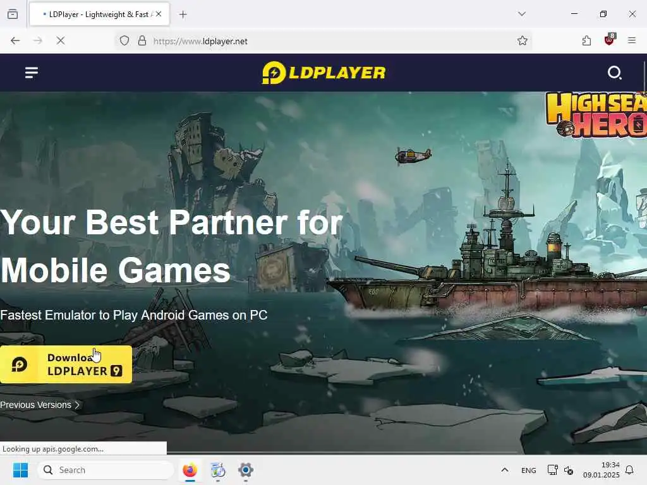Click the taskbar Search box
This screenshot has height=485, width=647.
tap(106, 470)
